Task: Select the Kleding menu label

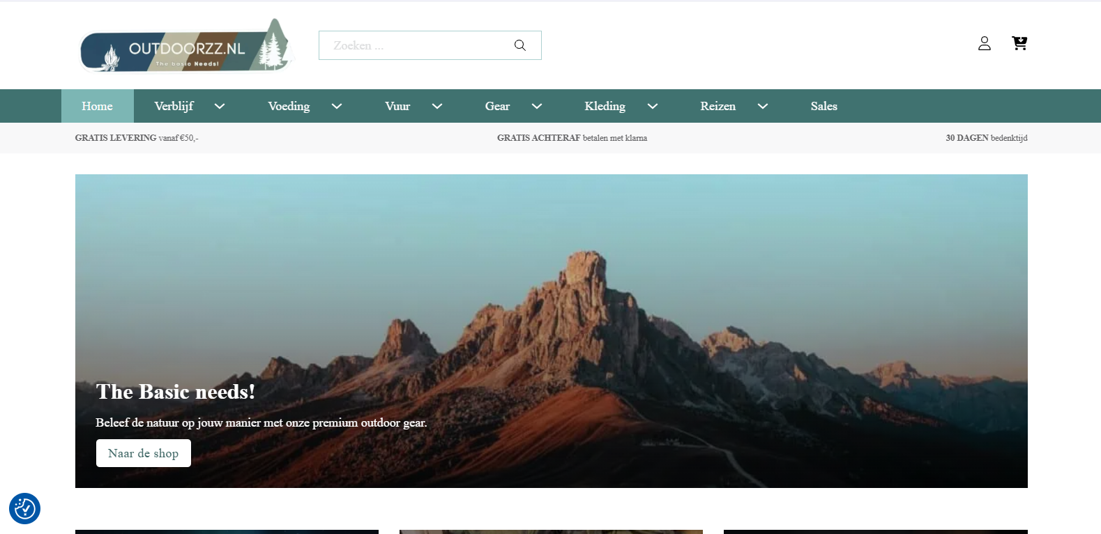Action: (605, 106)
